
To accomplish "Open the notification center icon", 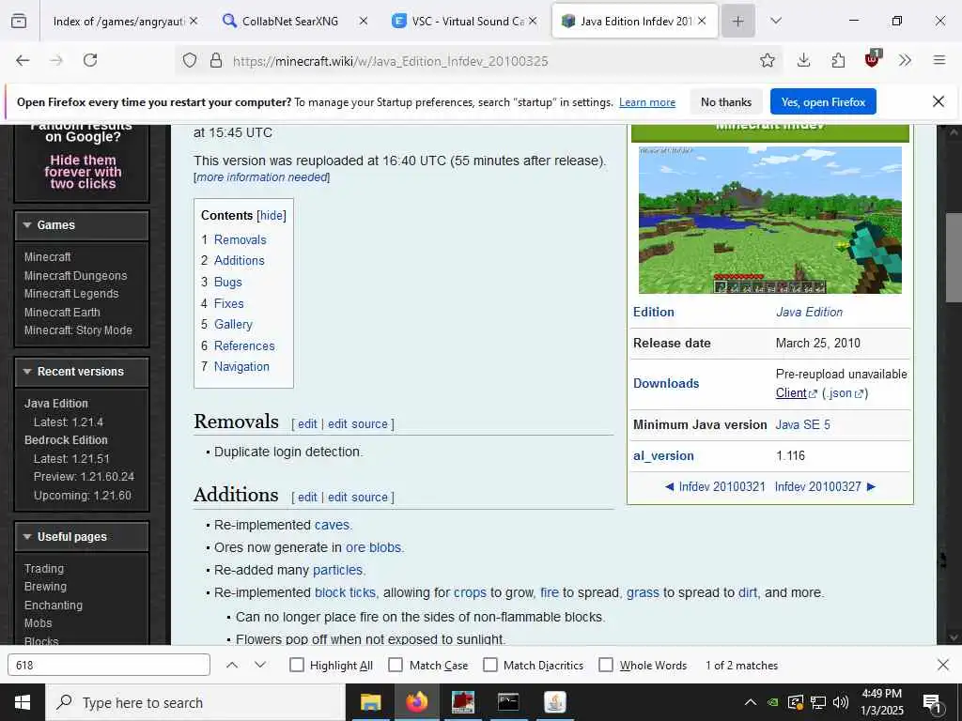I will 933,703.
